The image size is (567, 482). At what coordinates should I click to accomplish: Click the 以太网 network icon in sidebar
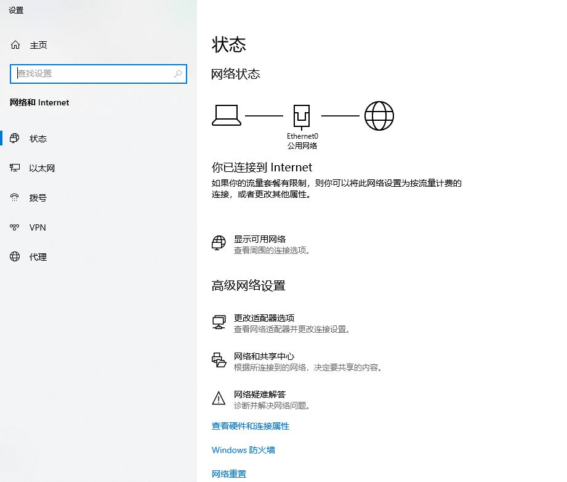click(x=15, y=168)
